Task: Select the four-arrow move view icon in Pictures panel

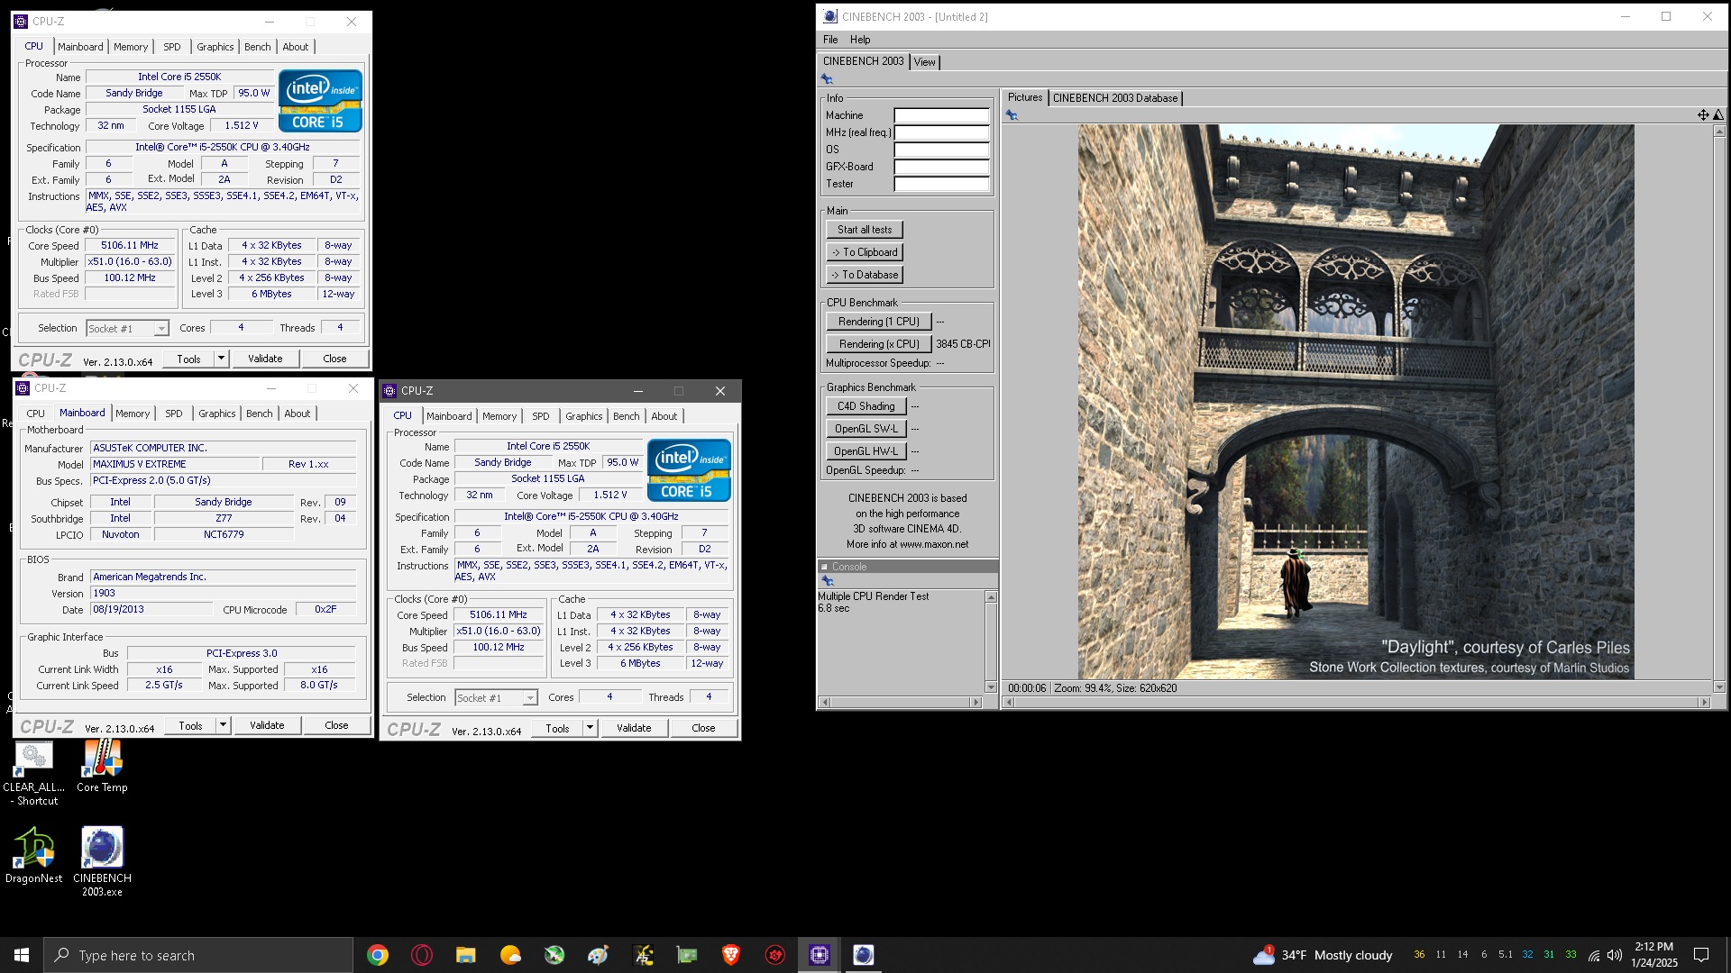Action: point(1703,115)
